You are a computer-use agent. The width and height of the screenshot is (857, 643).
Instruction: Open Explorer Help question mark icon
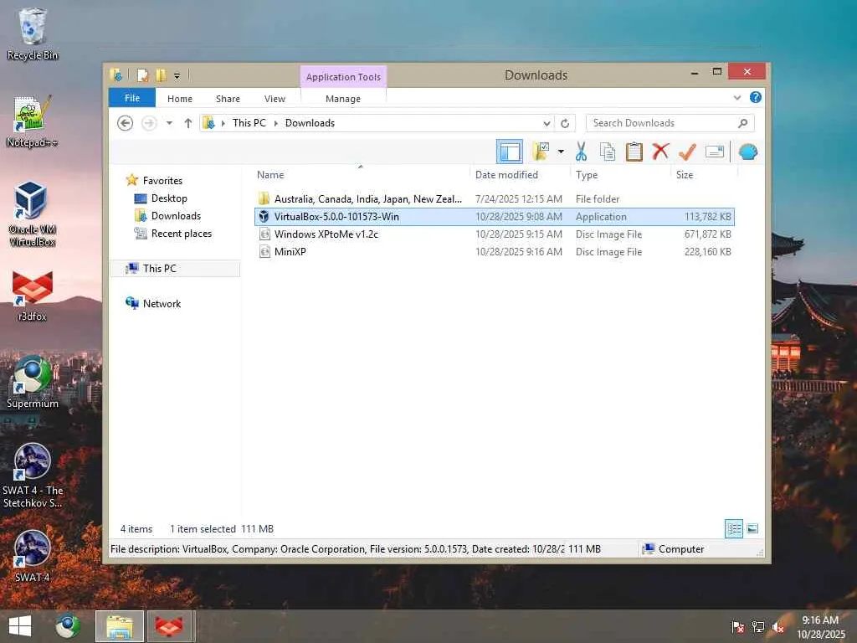pyautogui.click(x=756, y=97)
